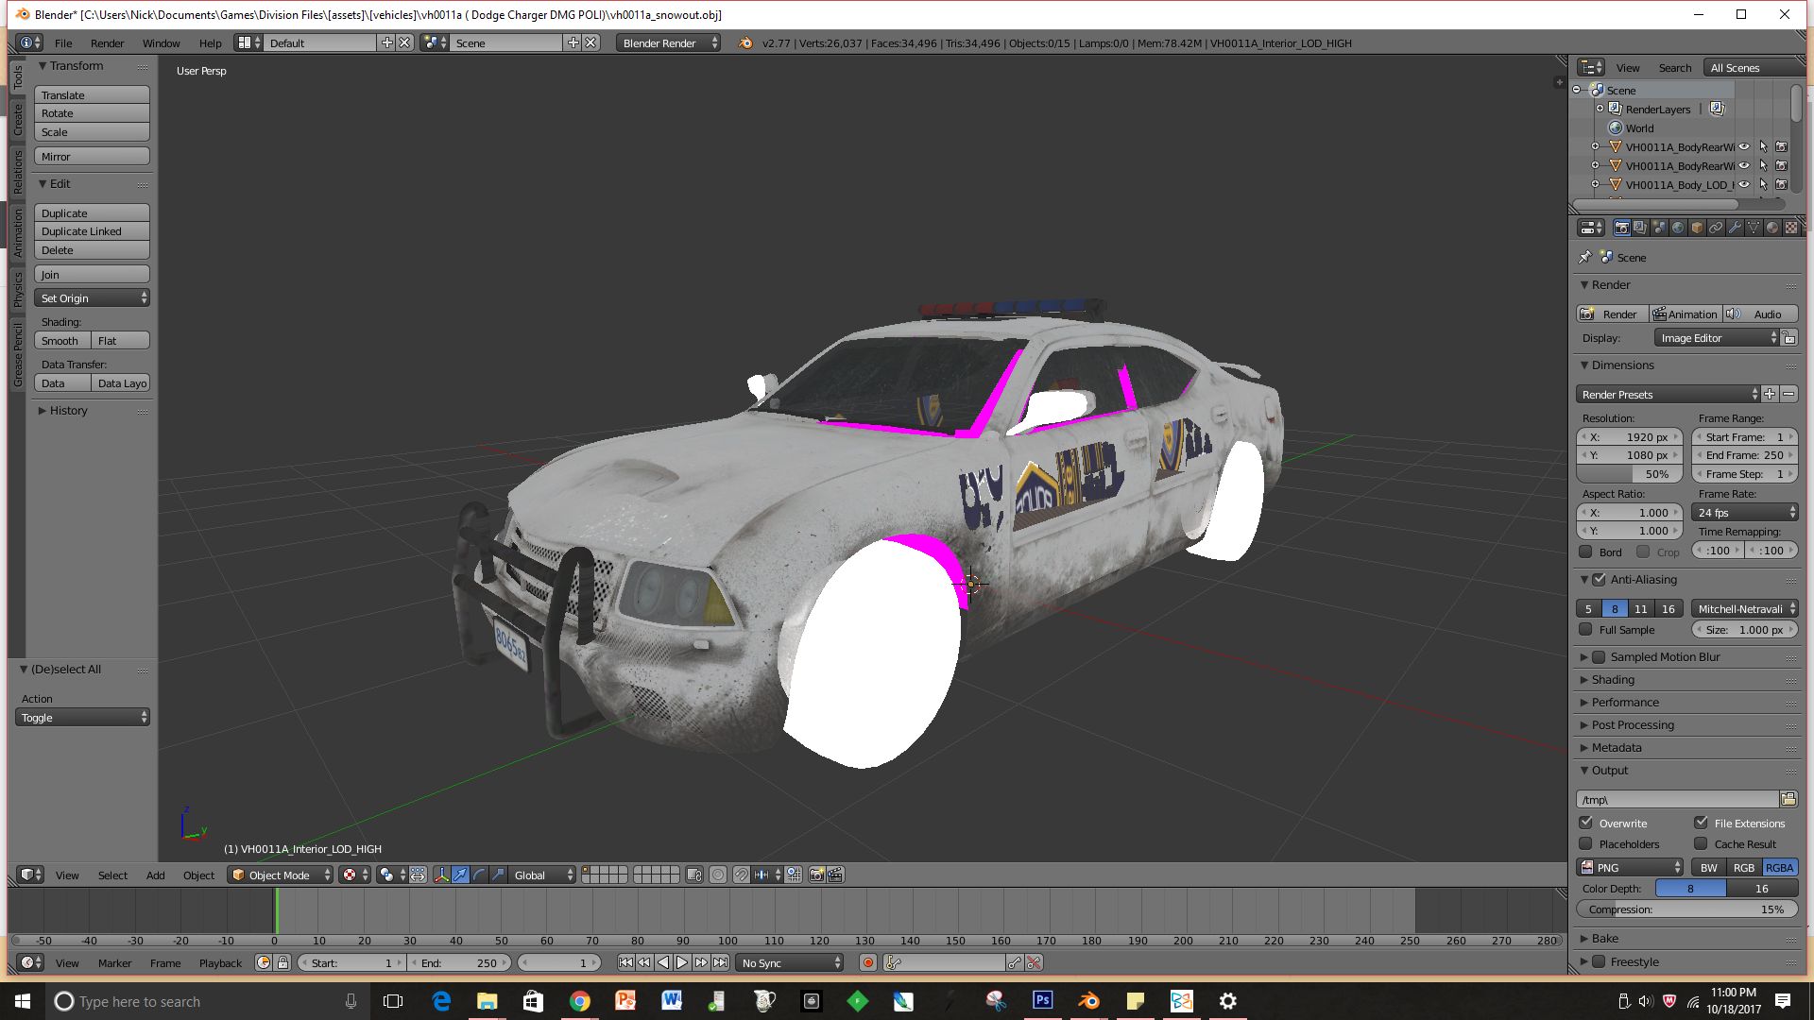Expand RenderLayers in the outliner tree

click(x=1600, y=109)
